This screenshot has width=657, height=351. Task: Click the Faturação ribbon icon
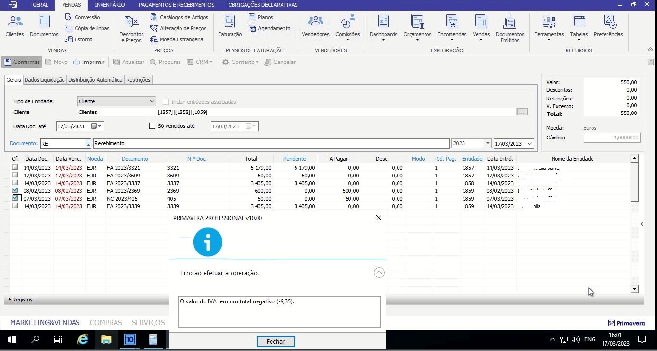(x=230, y=25)
